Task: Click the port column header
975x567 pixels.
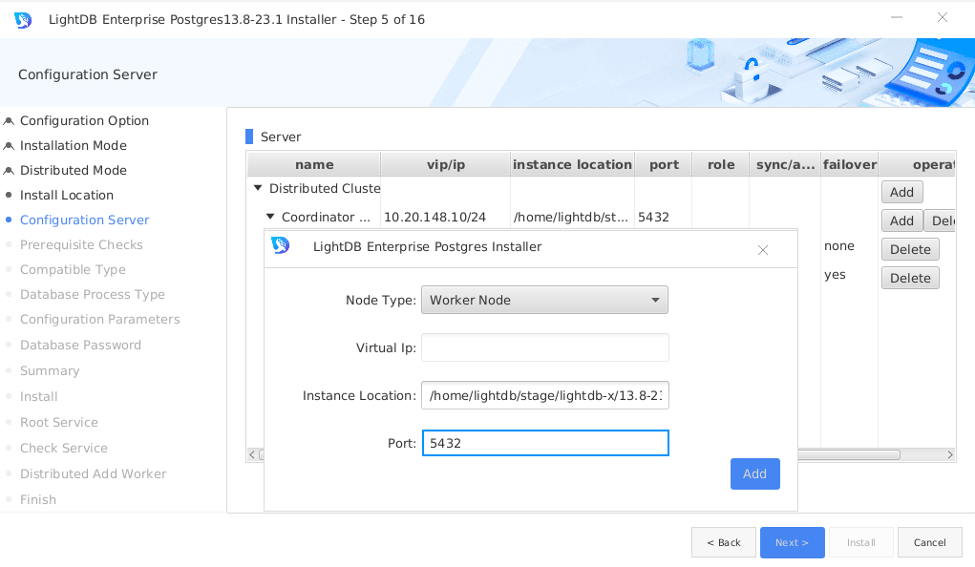Action: tap(664, 164)
